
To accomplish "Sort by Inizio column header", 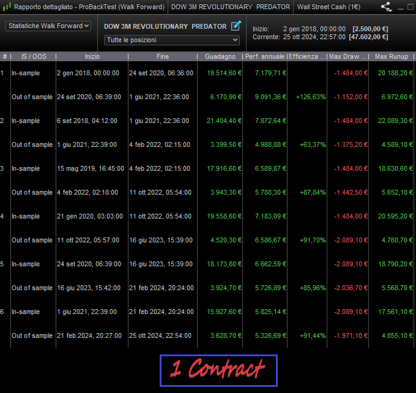I will (x=92, y=56).
